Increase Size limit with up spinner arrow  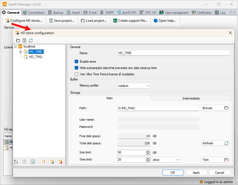point(148,151)
